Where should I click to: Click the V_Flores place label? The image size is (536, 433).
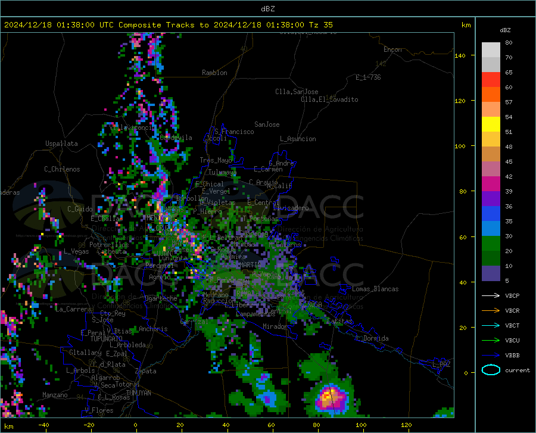[x=99, y=410]
